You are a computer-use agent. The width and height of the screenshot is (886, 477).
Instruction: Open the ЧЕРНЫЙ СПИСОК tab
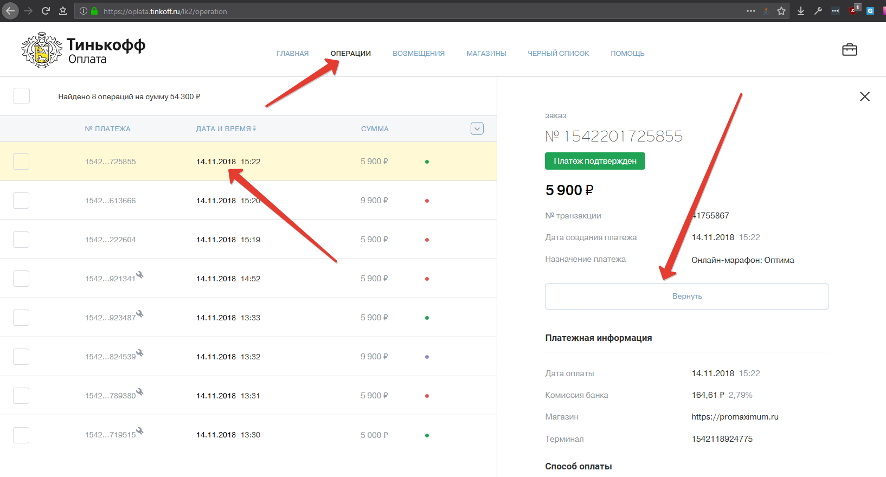tap(558, 54)
